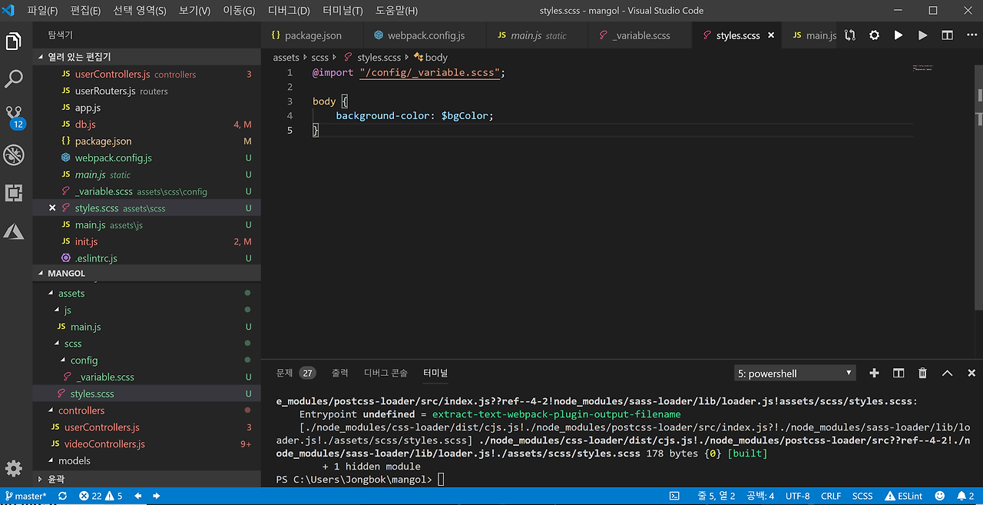The height and width of the screenshot is (505, 983).
Task: Open the Azure view icon
Action: coord(14,231)
